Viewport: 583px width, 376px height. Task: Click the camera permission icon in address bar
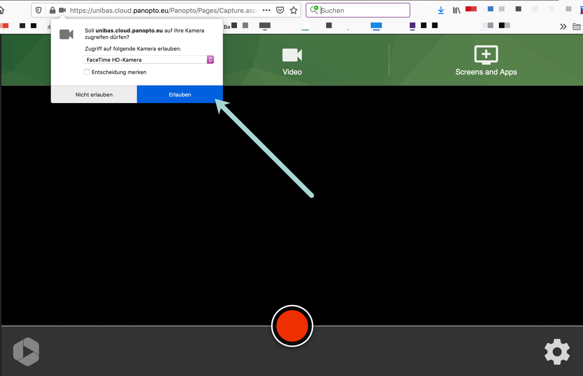[62, 10]
